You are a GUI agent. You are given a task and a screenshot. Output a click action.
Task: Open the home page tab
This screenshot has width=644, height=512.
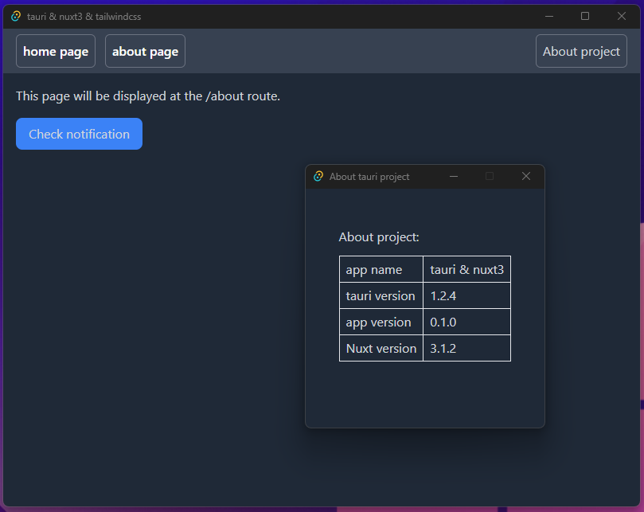56,52
